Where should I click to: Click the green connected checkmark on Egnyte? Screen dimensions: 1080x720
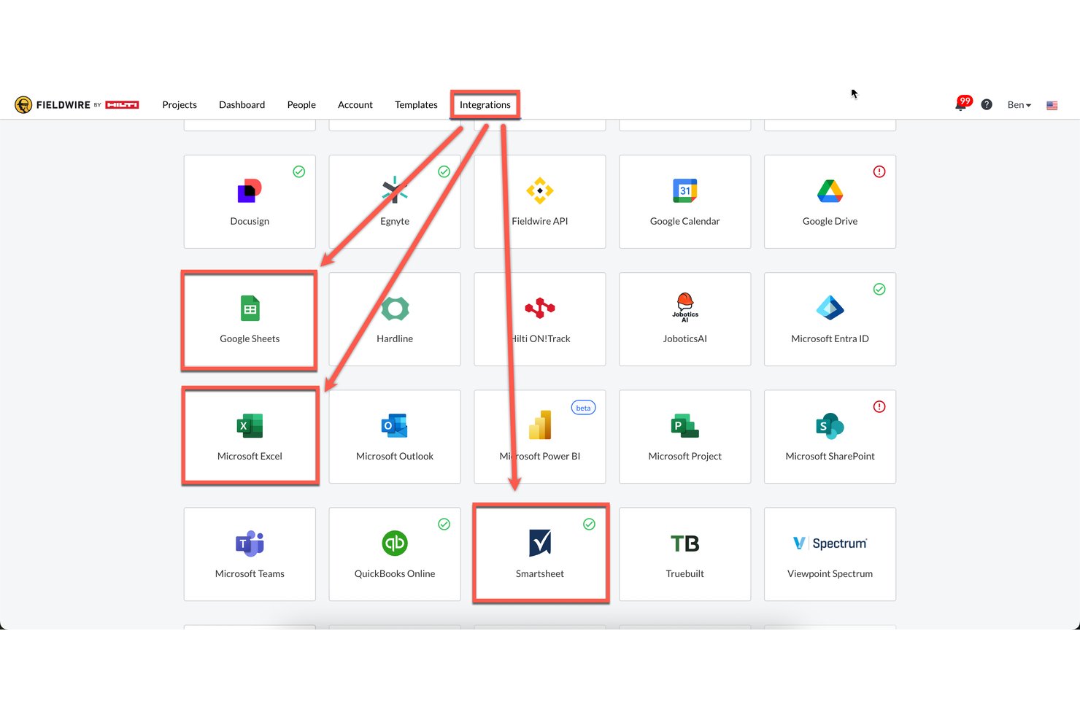pyautogui.click(x=444, y=172)
